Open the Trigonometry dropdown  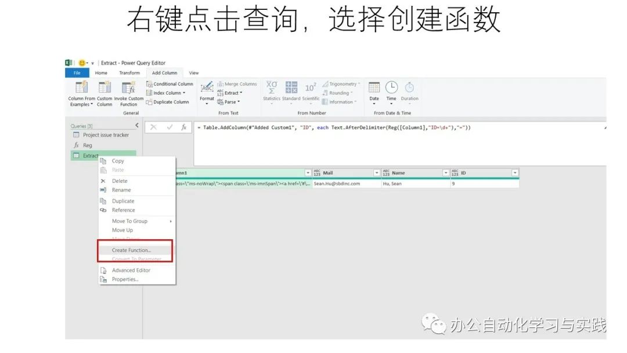341,84
